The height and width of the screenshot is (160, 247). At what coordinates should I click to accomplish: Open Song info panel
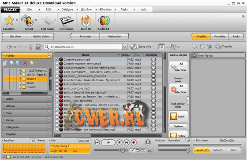click(141, 47)
